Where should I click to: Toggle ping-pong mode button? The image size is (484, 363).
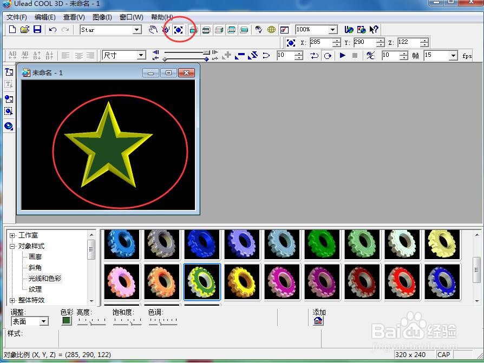314,56
